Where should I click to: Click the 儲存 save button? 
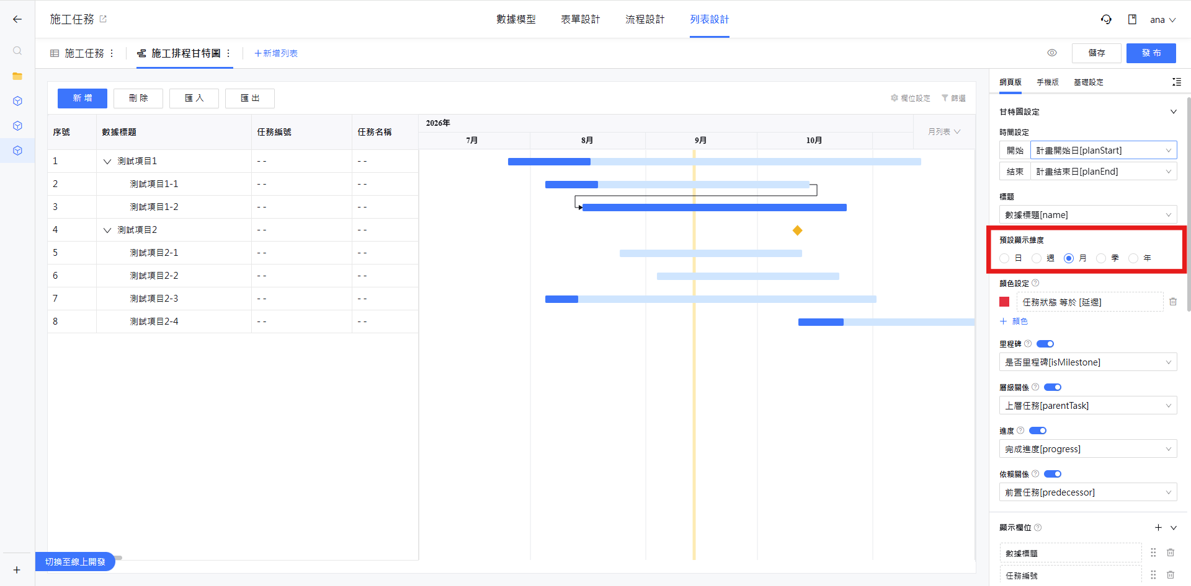1097,53
